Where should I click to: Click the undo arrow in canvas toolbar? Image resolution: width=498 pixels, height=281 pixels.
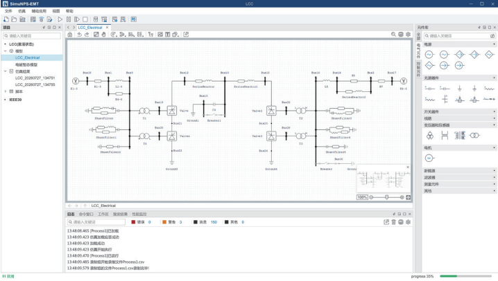point(79,35)
